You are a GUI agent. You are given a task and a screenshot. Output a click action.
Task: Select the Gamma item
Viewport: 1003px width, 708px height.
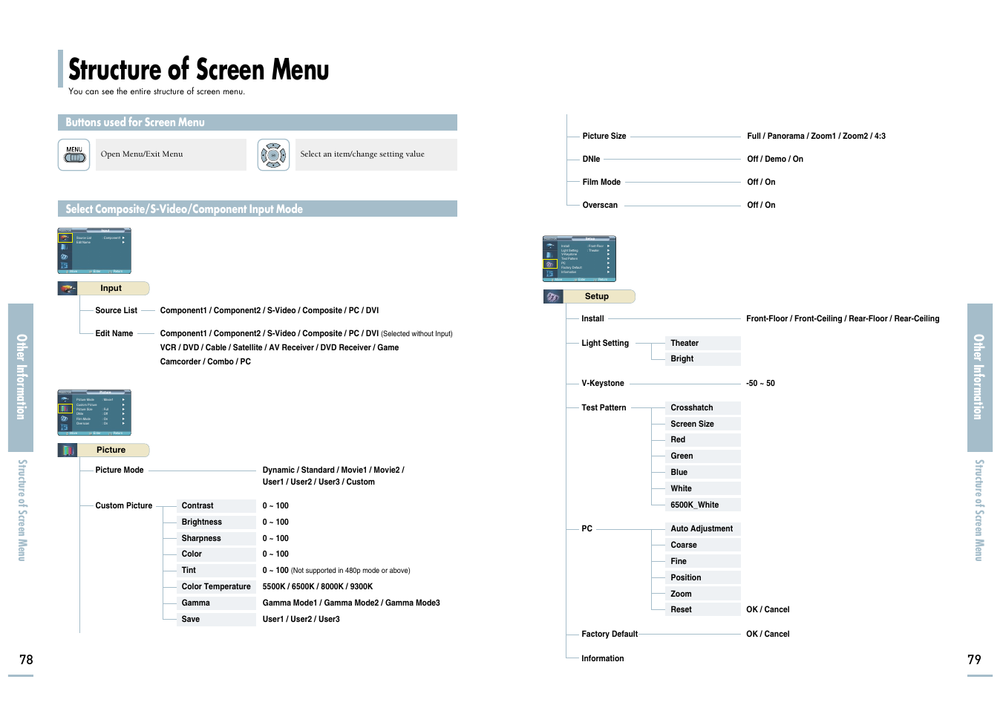pos(216,603)
